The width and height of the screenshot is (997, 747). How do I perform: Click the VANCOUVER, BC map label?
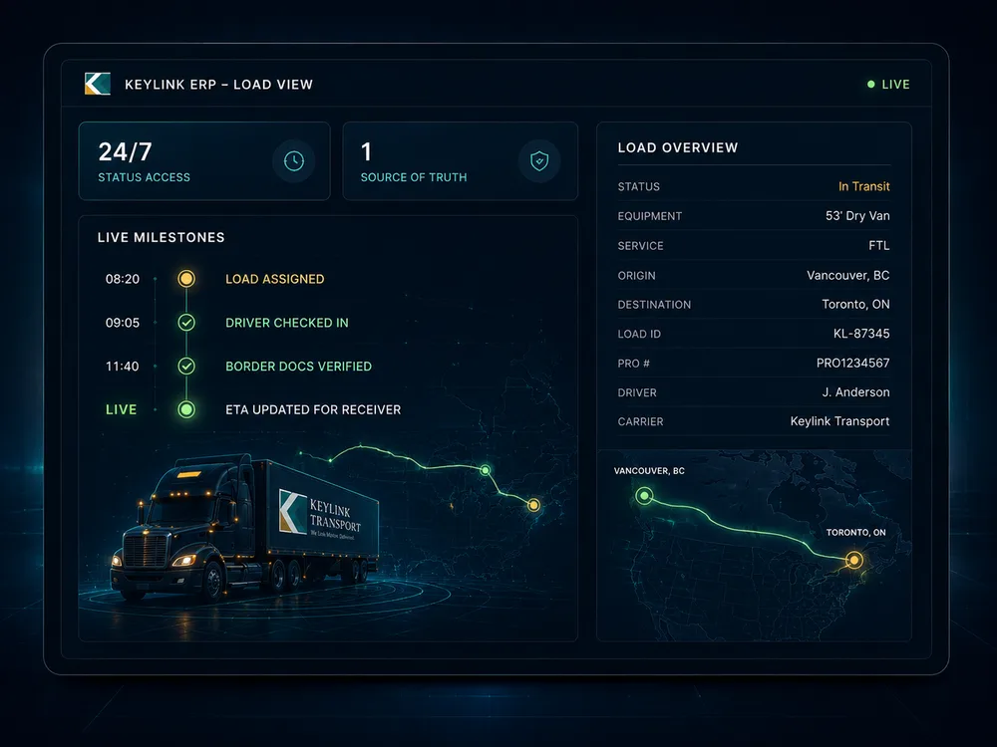[649, 471]
